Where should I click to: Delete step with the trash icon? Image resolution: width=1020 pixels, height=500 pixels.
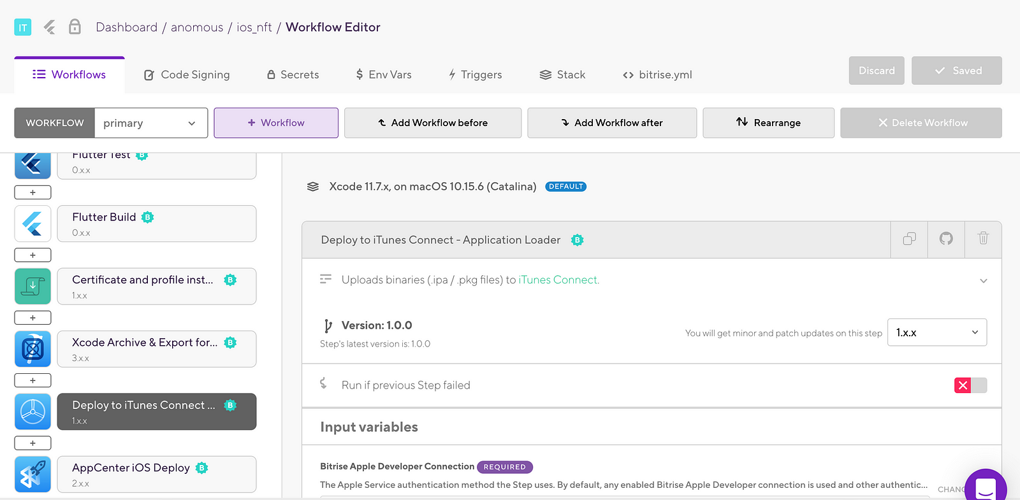pos(983,239)
